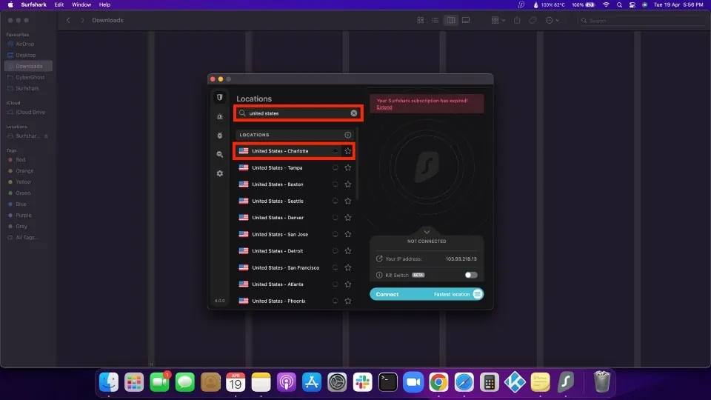Favorite United States - San Jose with star icon

coord(348,235)
